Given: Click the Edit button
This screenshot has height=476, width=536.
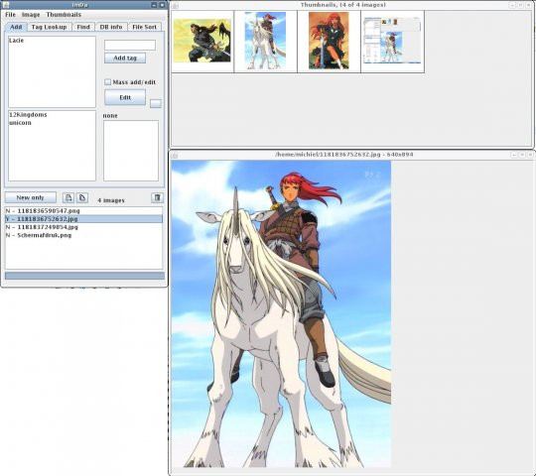Looking at the screenshot, I should tap(125, 97).
